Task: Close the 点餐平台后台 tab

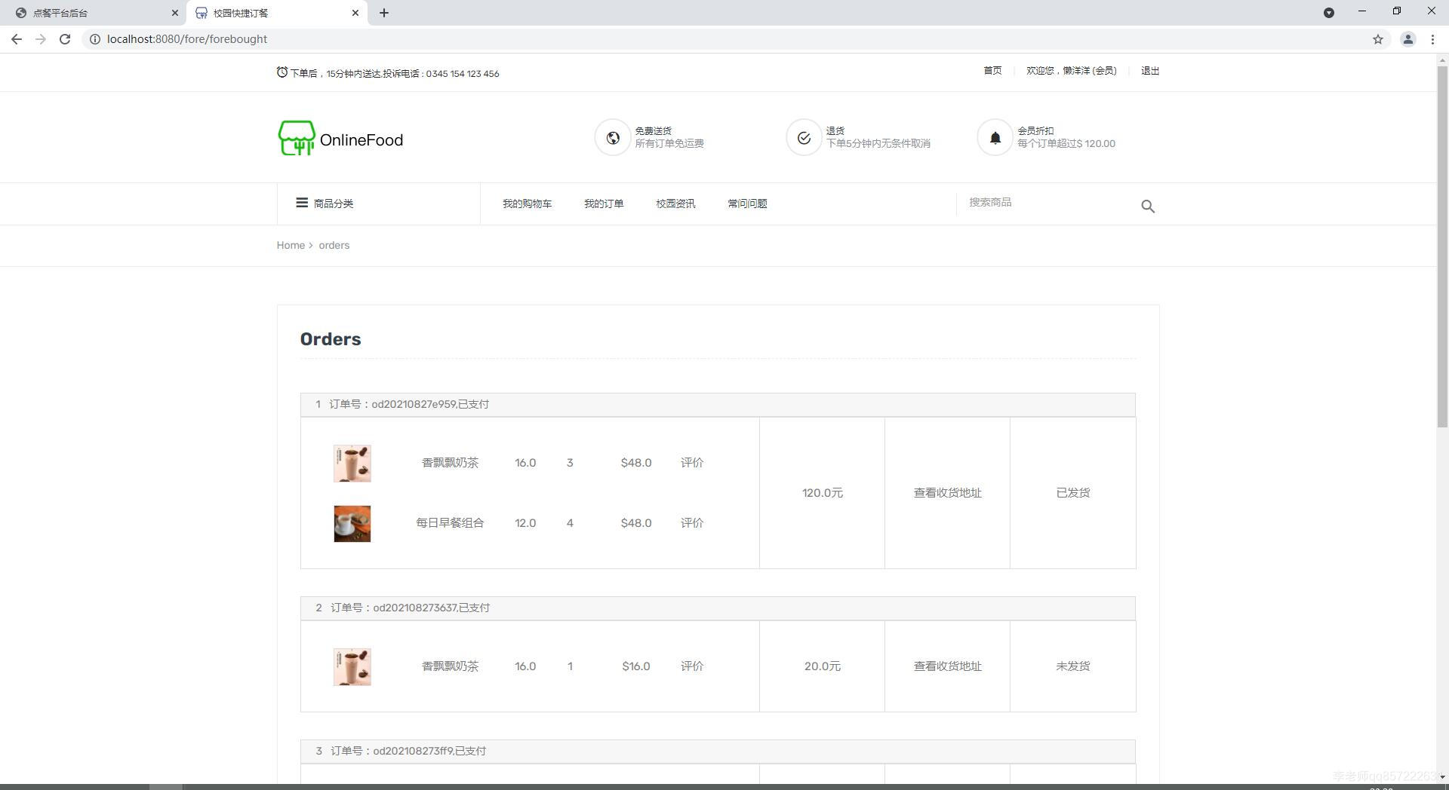Action: (174, 13)
